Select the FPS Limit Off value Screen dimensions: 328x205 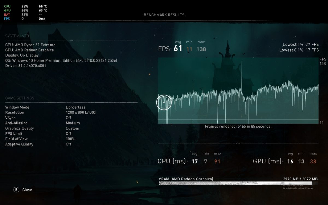click(x=68, y=134)
